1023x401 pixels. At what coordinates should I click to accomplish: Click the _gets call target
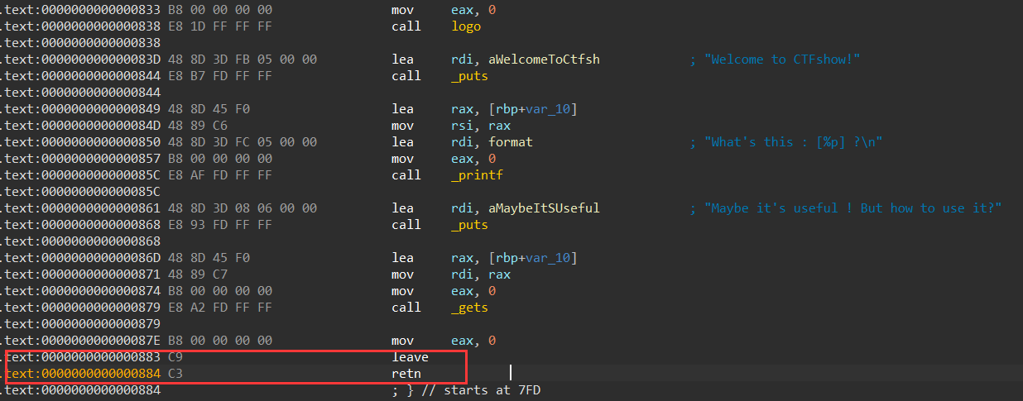(x=469, y=308)
